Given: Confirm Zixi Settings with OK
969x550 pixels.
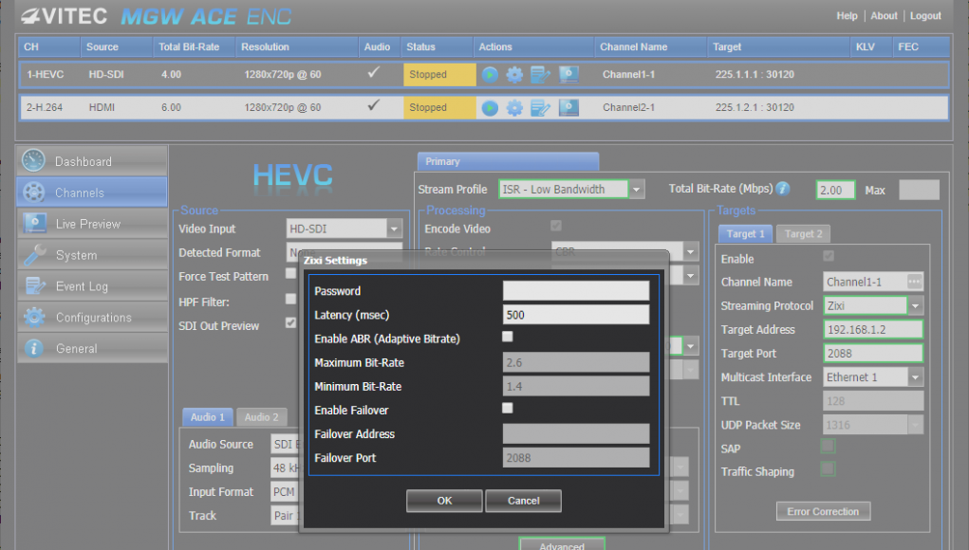Looking at the screenshot, I should click(444, 501).
